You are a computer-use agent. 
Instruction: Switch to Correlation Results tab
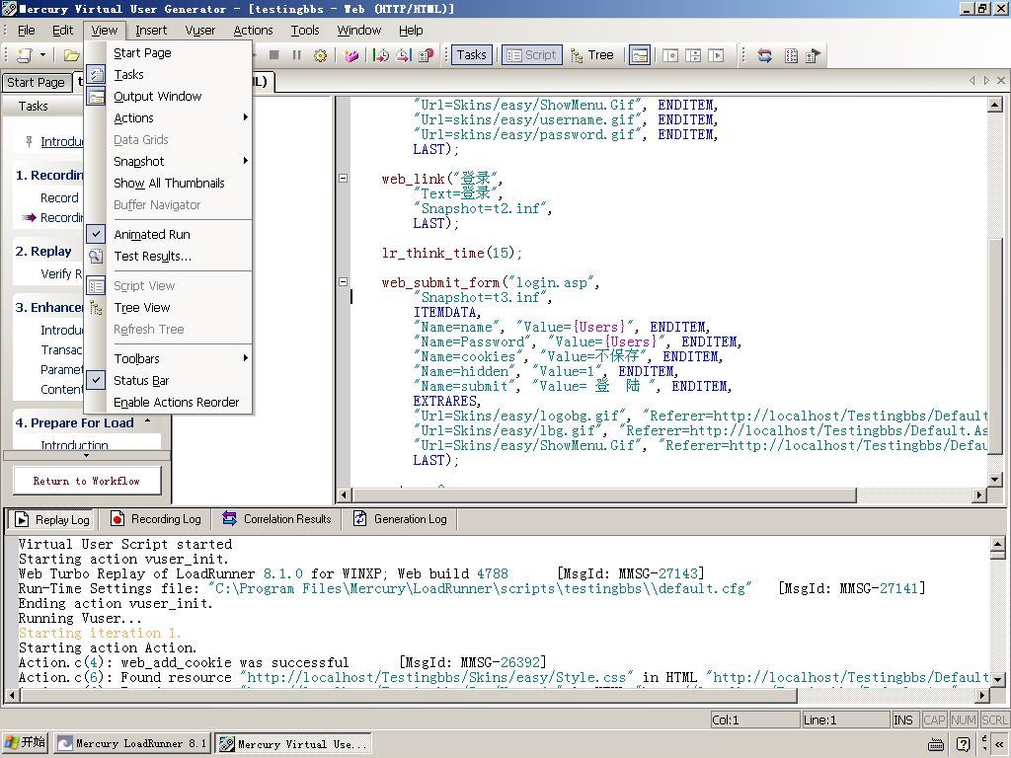pyautogui.click(x=276, y=519)
